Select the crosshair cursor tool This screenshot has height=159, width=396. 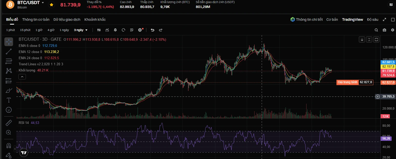point(9,42)
